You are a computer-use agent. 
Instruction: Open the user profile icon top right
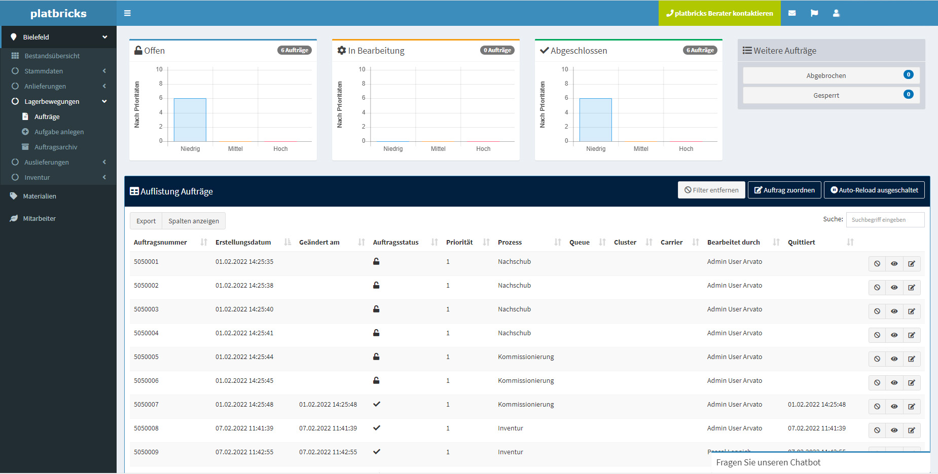click(836, 13)
